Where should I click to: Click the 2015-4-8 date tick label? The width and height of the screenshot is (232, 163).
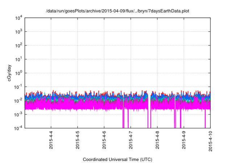(157, 140)
